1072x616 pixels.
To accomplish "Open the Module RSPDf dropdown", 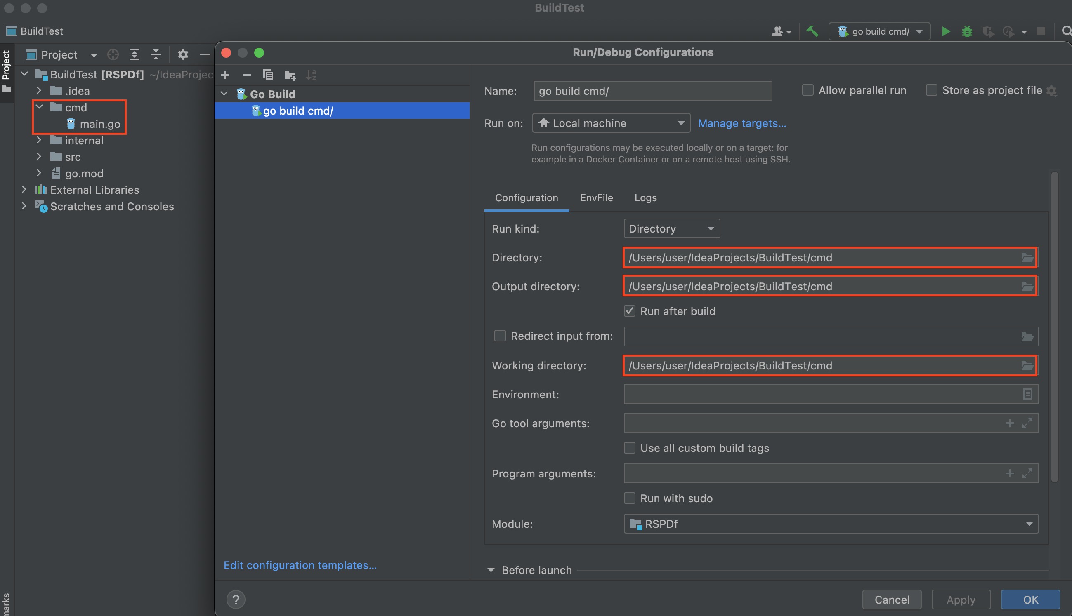I will pyautogui.click(x=830, y=524).
